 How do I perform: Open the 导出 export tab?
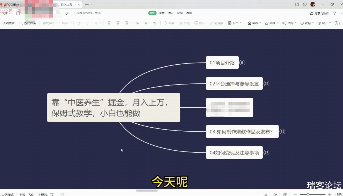pos(189,13)
